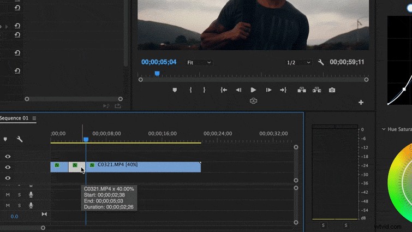Solo the upper audio track
This screenshot has height=232, width=412.
click(x=19, y=195)
